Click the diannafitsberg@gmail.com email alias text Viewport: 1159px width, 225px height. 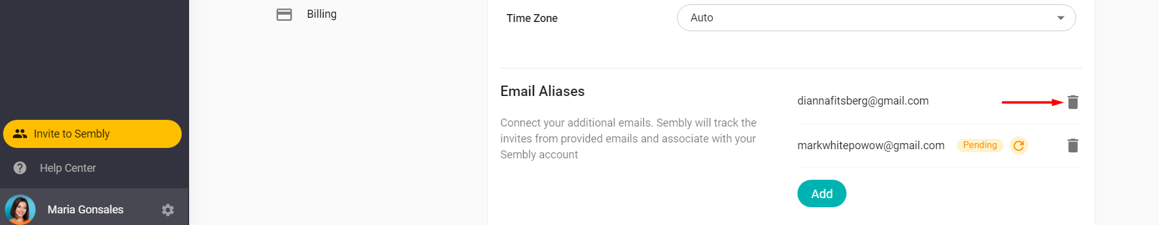pos(862,101)
